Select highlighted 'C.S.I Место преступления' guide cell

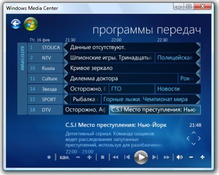pos(155,110)
